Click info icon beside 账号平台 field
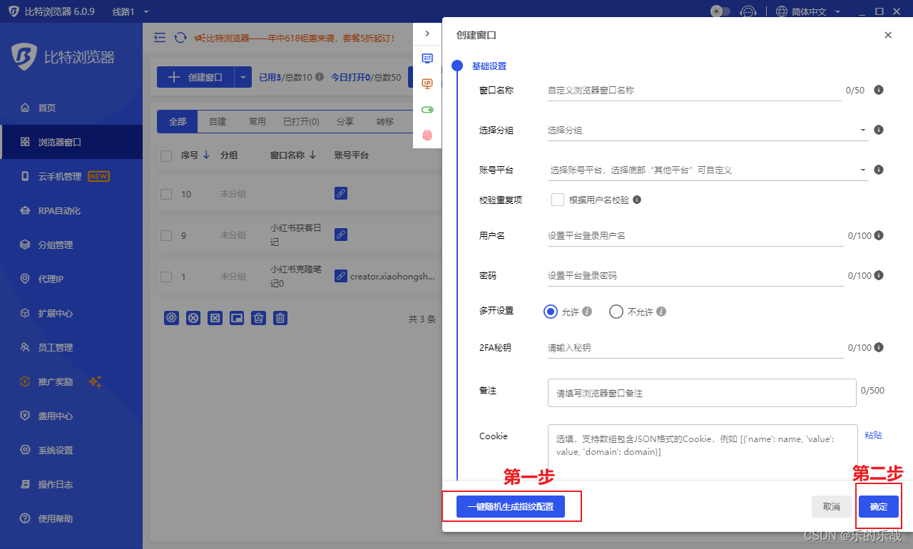 coord(879,170)
